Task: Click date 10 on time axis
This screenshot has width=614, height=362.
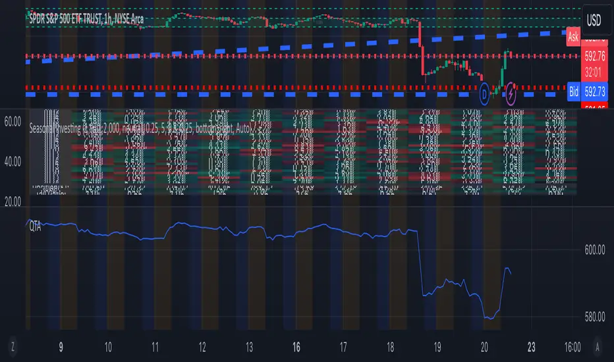Action: tap(107, 347)
